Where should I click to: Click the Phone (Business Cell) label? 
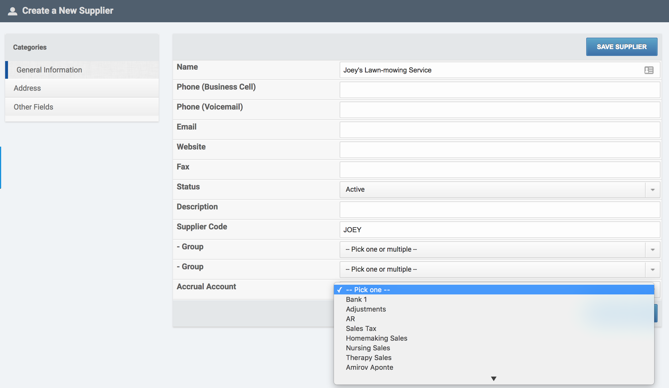(x=216, y=87)
